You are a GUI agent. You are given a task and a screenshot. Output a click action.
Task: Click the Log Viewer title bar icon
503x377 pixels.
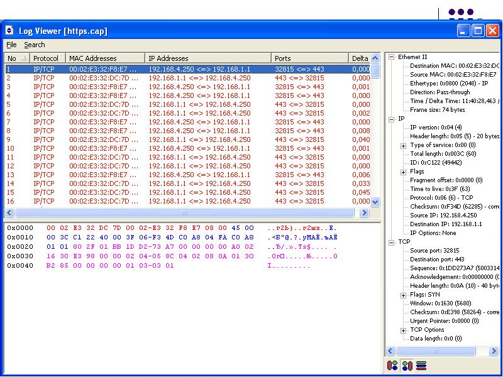pos(9,31)
